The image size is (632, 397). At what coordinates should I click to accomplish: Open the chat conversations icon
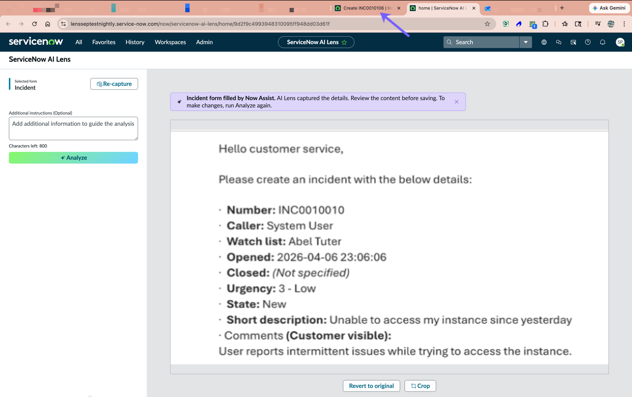[559, 42]
